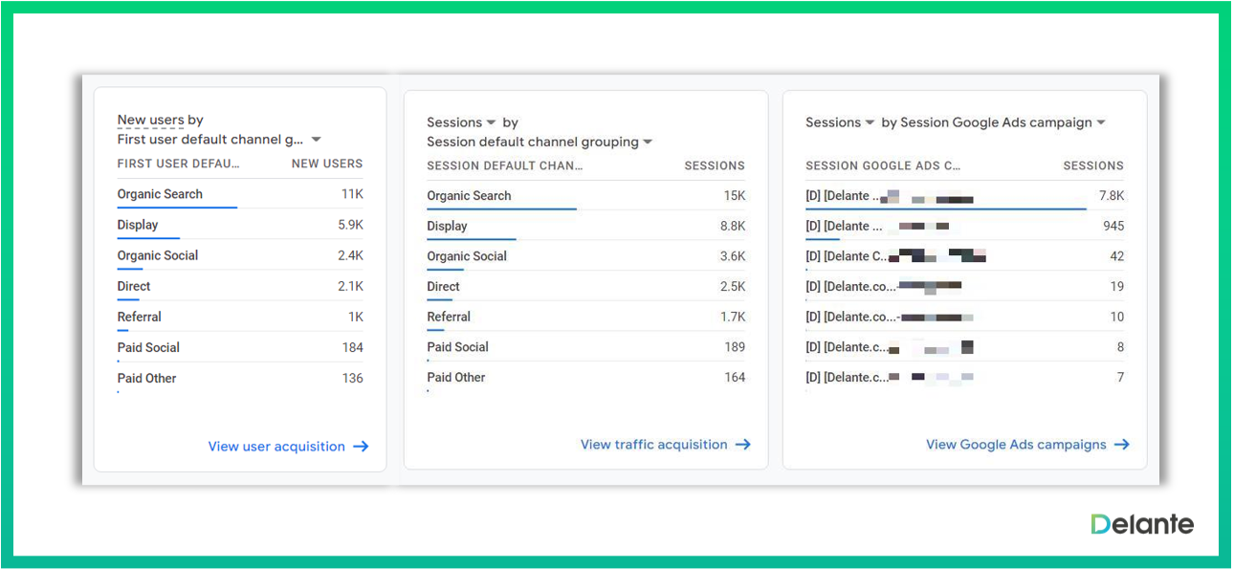Select Paid Social row in Sessions card
This screenshot has height=569, width=1234.
click(585, 347)
